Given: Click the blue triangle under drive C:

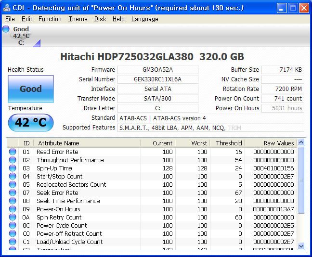Looking at the screenshot, I should point(38,43).
